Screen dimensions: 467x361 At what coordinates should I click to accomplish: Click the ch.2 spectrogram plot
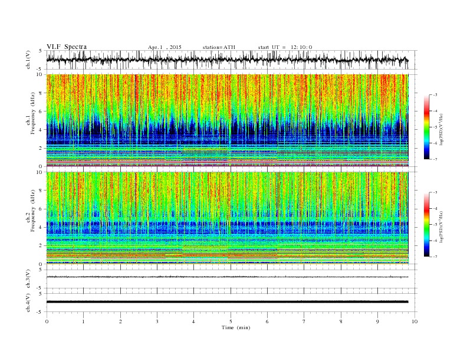click(x=228, y=218)
